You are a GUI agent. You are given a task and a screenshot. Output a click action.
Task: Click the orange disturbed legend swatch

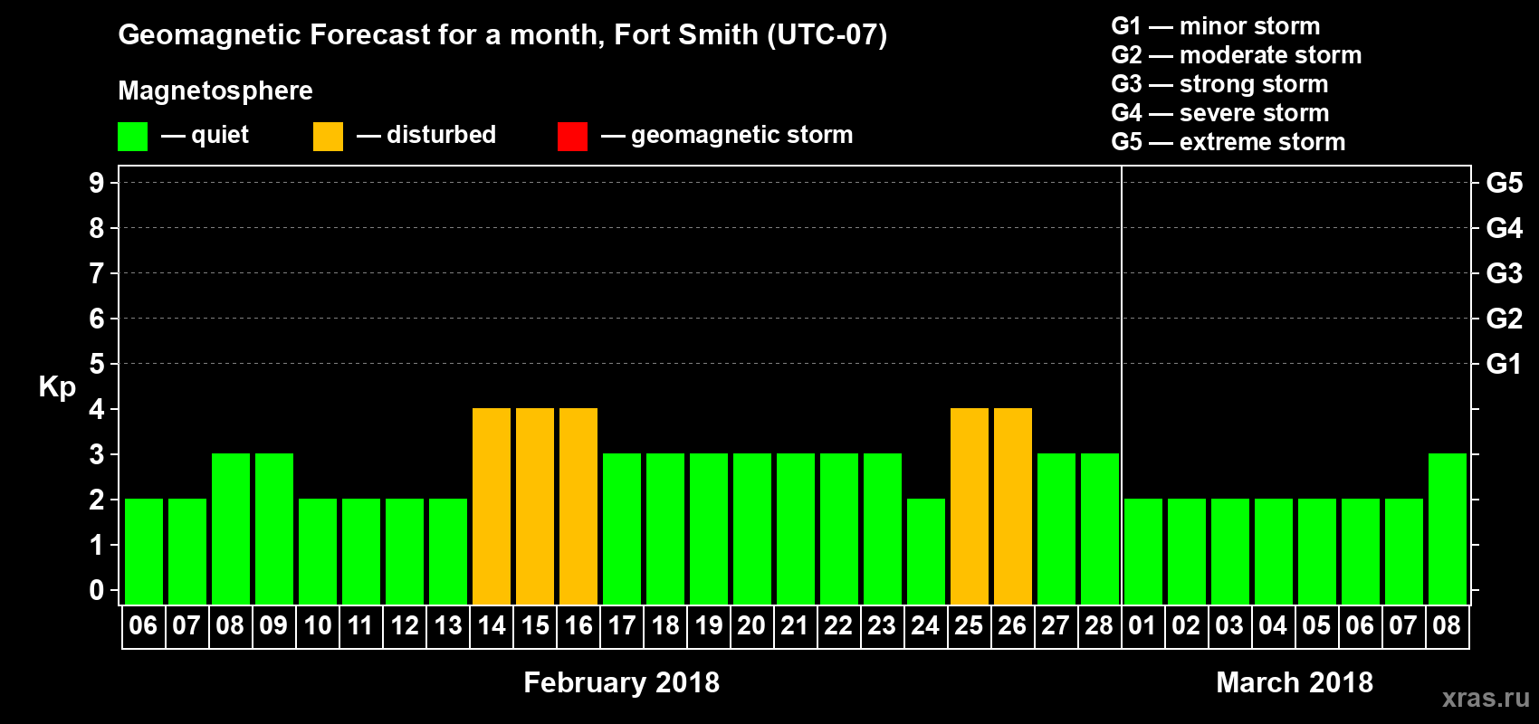pos(329,137)
